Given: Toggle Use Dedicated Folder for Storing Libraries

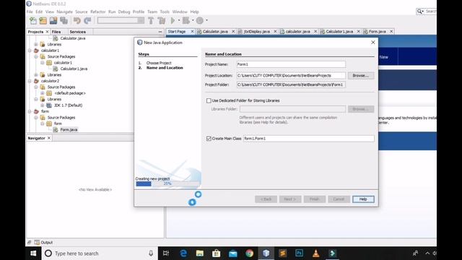Looking at the screenshot, I should point(209,100).
